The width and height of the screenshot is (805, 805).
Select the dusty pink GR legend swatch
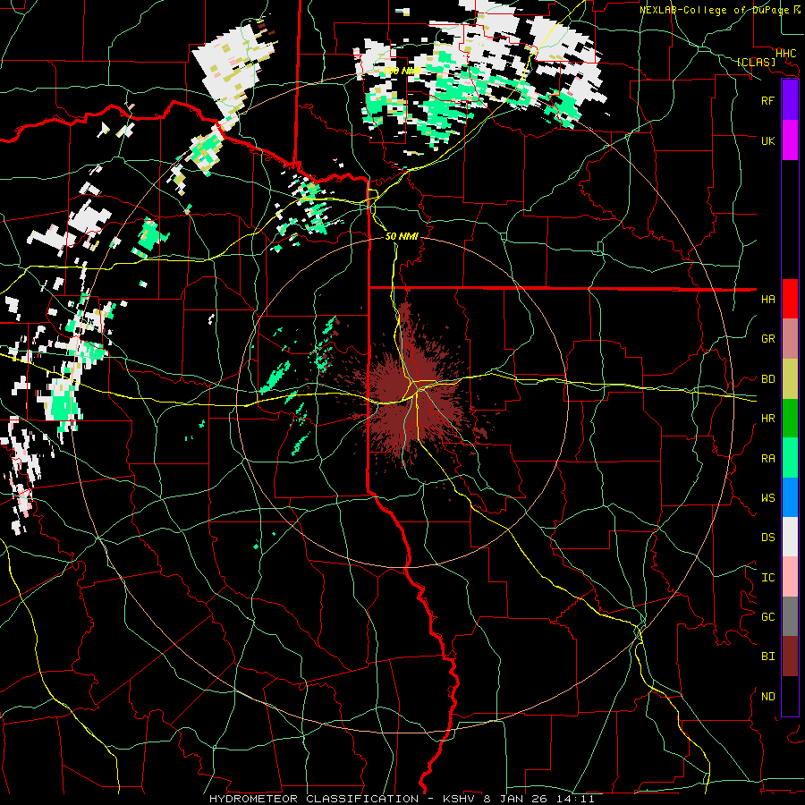pyautogui.click(x=790, y=338)
